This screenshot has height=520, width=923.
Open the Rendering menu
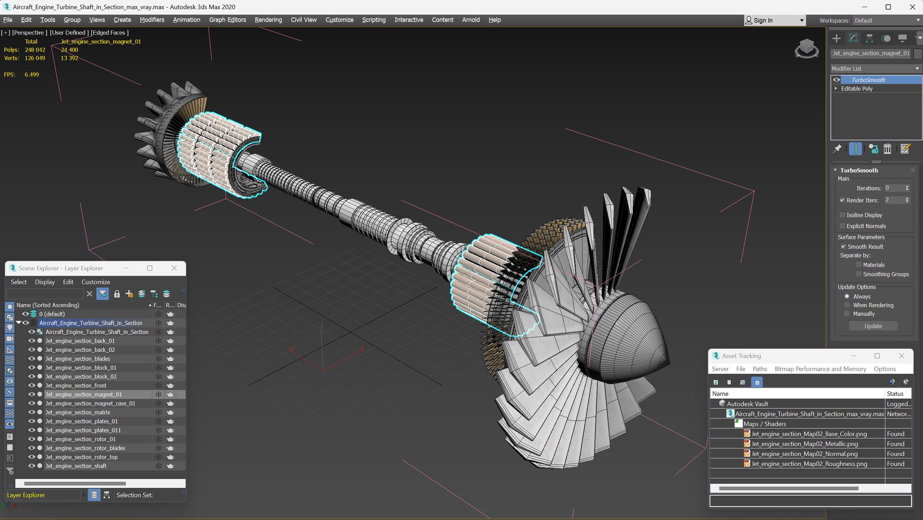click(x=268, y=20)
